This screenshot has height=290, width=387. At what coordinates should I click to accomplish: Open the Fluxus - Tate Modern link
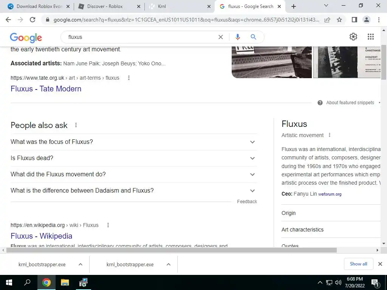(46, 89)
